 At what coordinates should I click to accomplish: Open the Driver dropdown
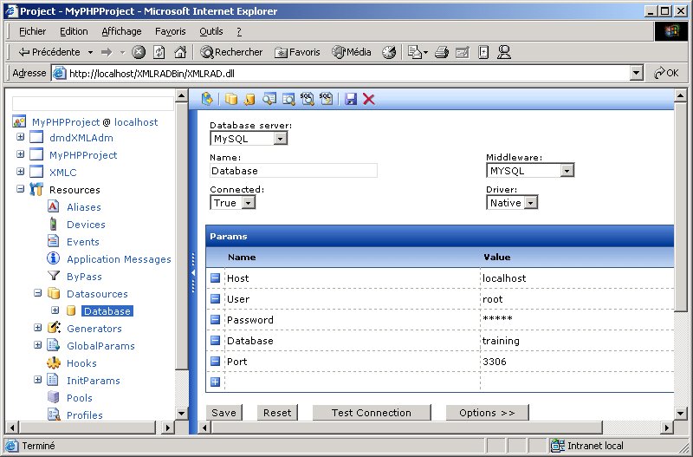[530, 203]
